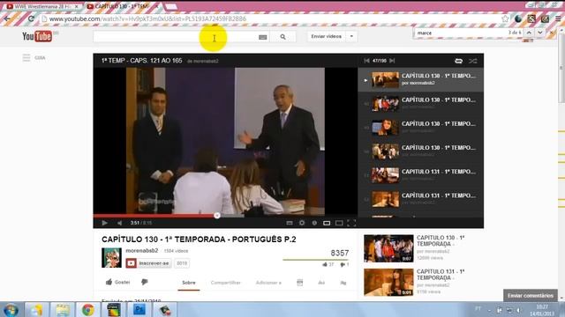565x317 pixels.
Task: Toggle playlist repeat loop
Action: [x=458, y=61]
